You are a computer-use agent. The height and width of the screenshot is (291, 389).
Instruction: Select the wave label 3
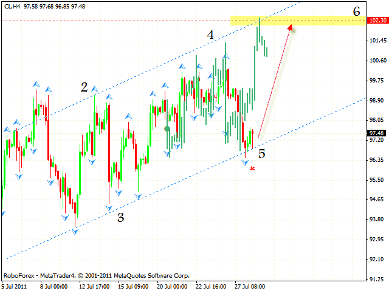(120, 218)
